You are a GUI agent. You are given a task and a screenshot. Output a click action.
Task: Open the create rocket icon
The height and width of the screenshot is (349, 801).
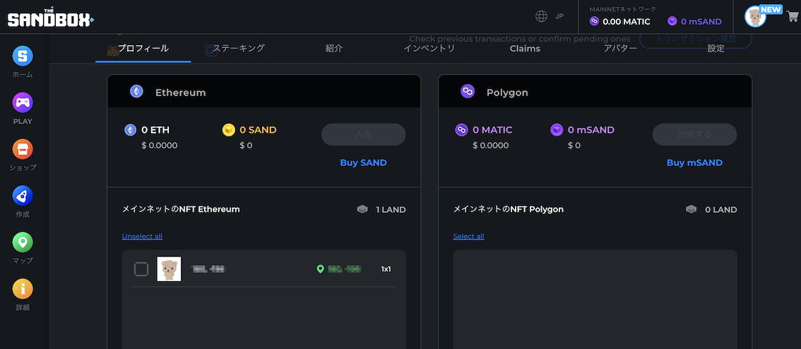(x=23, y=196)
